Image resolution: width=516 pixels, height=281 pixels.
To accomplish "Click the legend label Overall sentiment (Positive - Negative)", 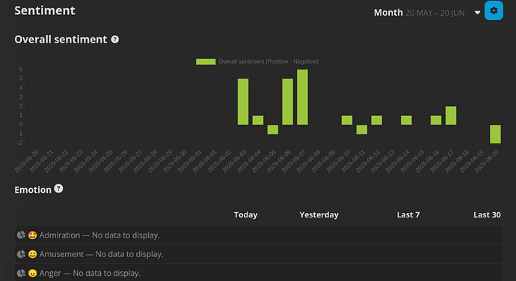I will tap(268, 61).
